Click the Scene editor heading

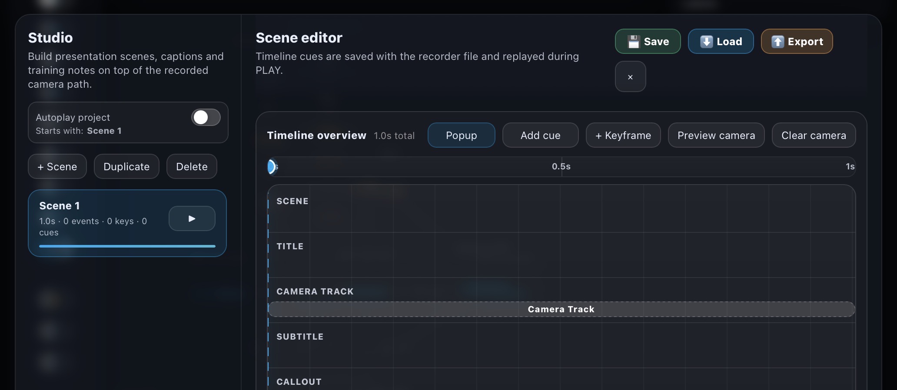pyautogui.click(x=299, y=38)
